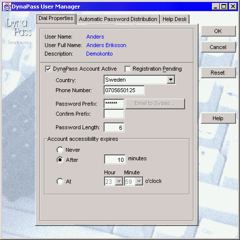This screenshot has height=240, width=240.
Task: Minimize the DynaPass User Manager window
Action: pyautogui.click(x=215, y=7)
